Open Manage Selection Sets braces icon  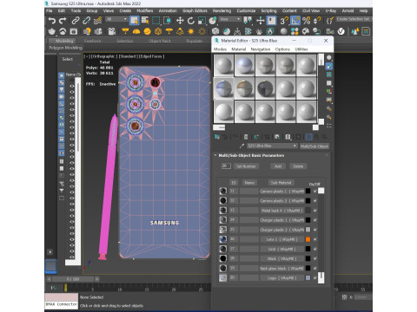[329, 21]
